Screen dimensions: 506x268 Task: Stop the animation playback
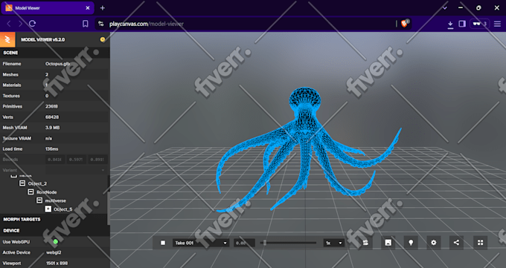(x=163, y=243)
